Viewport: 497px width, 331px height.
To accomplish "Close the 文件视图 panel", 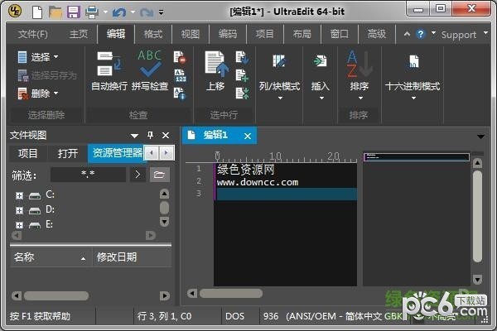I will (x=166, y=136).
